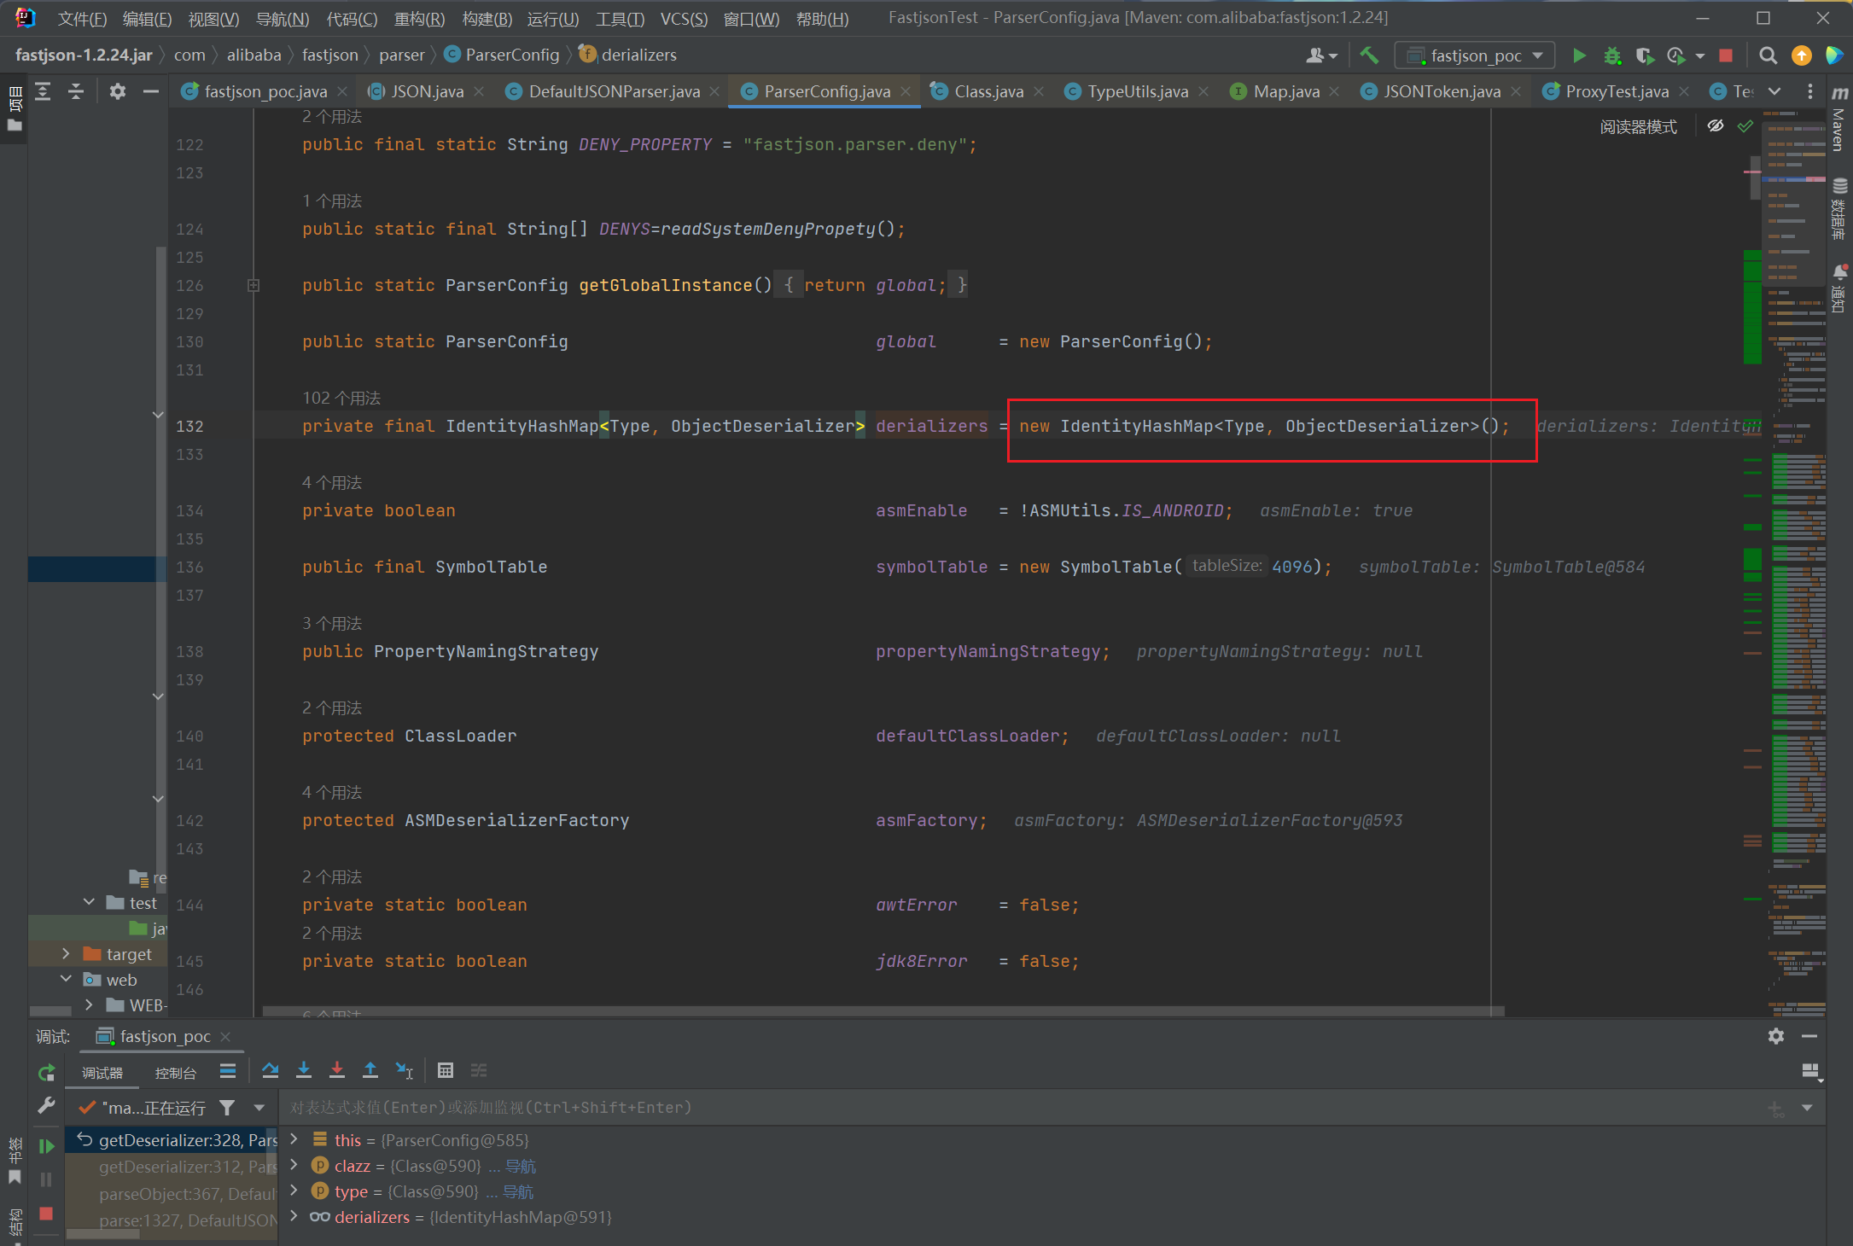Click the Debug bug icon in the toolbar

pyautogui.click(x=1611, y=55)
